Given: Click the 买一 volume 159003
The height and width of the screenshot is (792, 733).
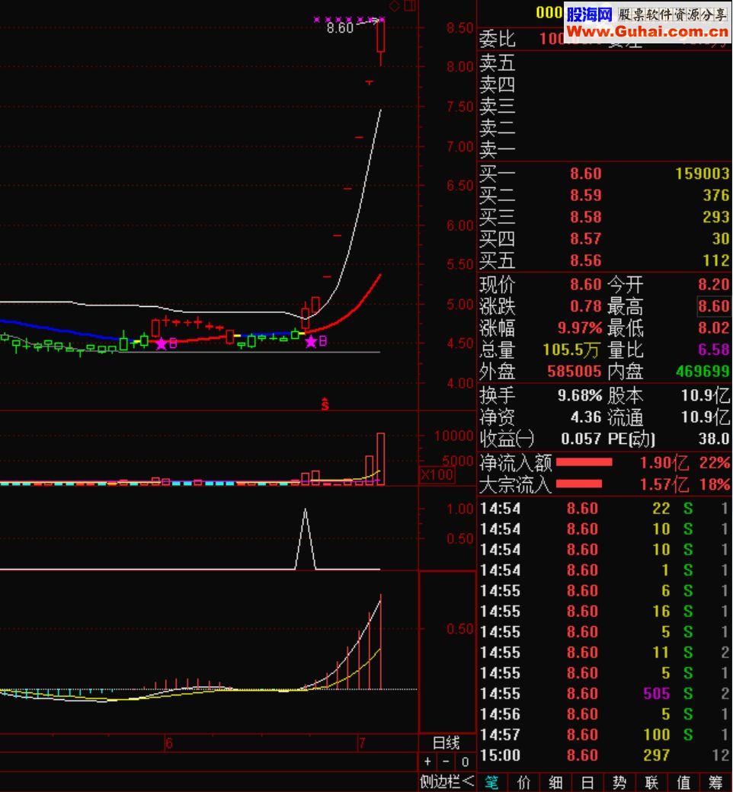Looking at the screenshot, I should 703,174.
